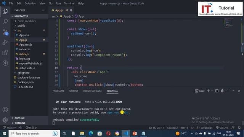Open the Manage gear icon
The height and width of the screenshot is (137, 244).
pos(5,120)
